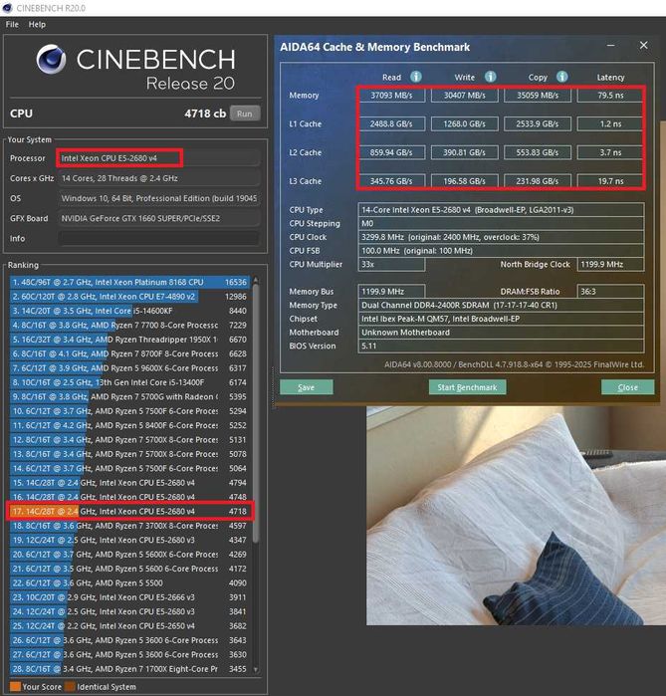Click the Close button in AIDA64
The height and width of the screenshot is (696, 666).
(x=627, y=387)
